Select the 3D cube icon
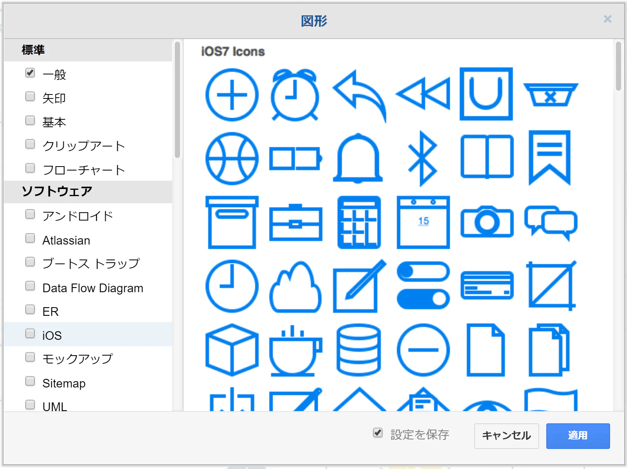This screenshot has width=627, height=469. (232, 350)
